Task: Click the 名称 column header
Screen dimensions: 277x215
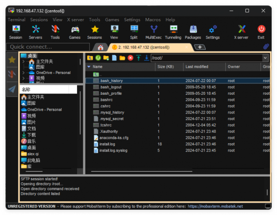Action: (x=44, y=89)
